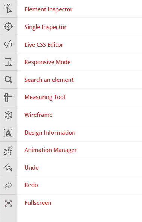The image size is (142, 222).
Task: Click the Undo arrow icon
Action: (x=8, y=168)
